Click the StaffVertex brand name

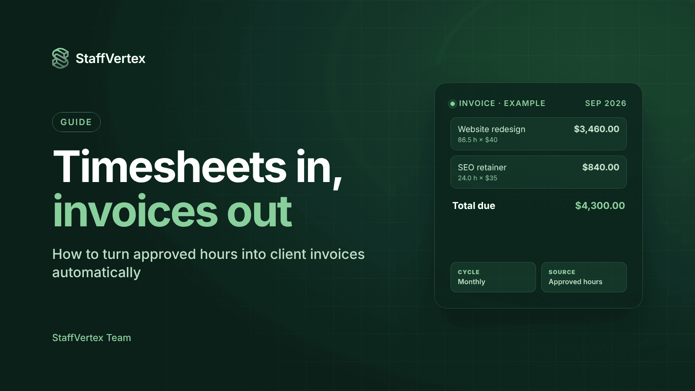110,59
